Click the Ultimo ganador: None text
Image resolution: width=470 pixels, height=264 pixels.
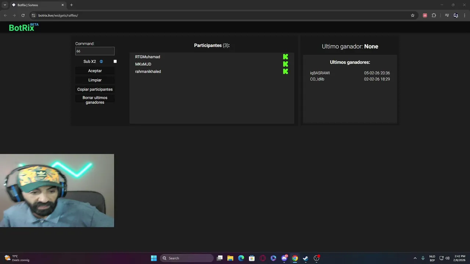[350, 47]
